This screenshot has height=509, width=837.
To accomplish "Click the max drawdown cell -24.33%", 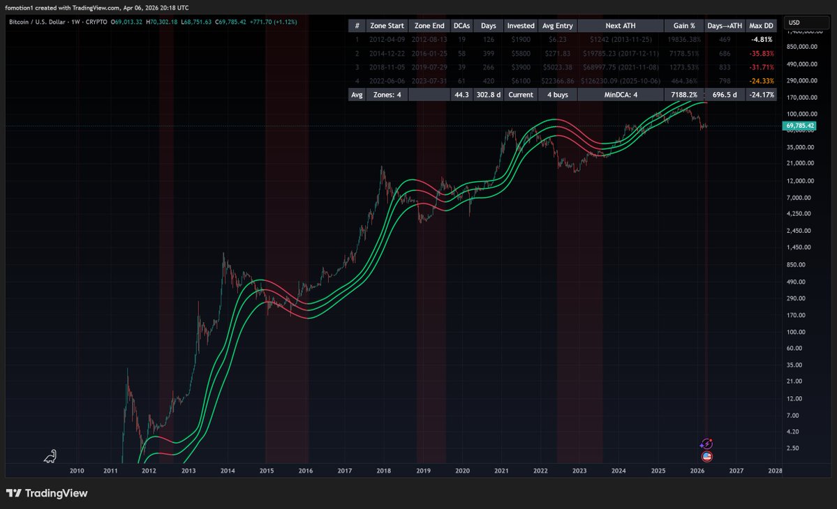I will [x=761, y=81].
